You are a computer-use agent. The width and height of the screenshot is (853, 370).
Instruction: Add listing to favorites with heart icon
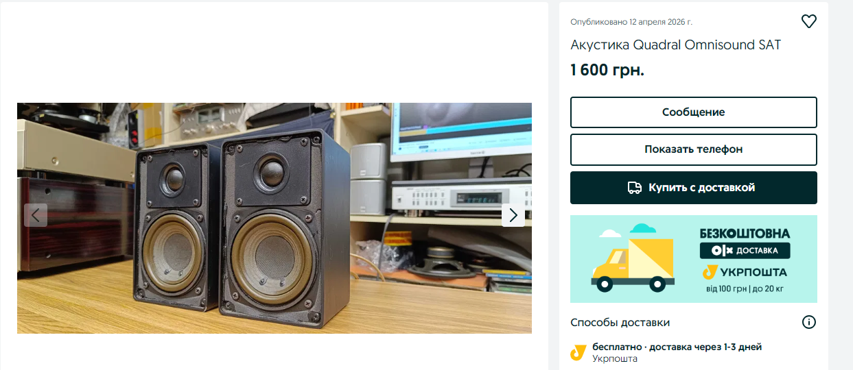point(808,21)
